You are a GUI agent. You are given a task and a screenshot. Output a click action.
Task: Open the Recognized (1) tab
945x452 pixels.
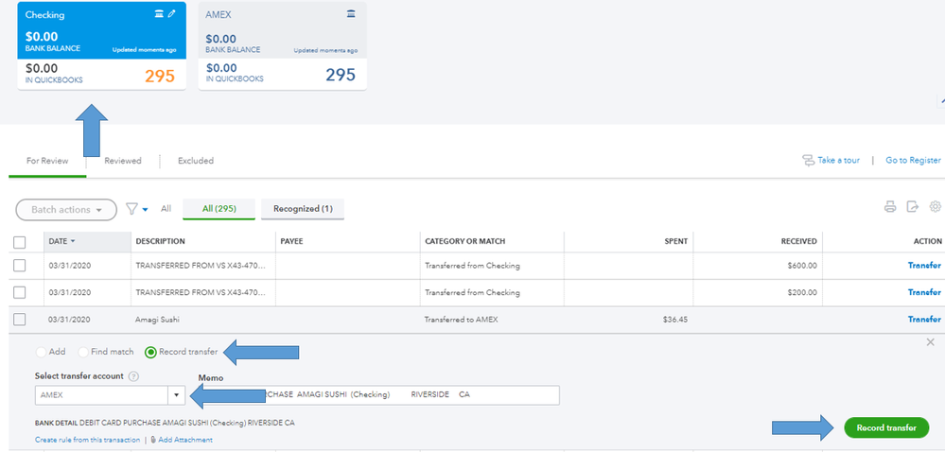[x=303, y=209]
